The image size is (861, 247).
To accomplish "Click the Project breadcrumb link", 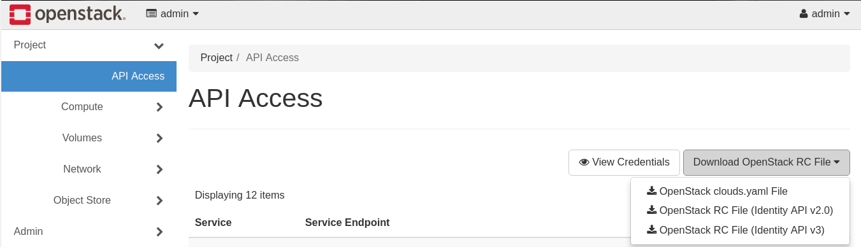I will point(216,57).
